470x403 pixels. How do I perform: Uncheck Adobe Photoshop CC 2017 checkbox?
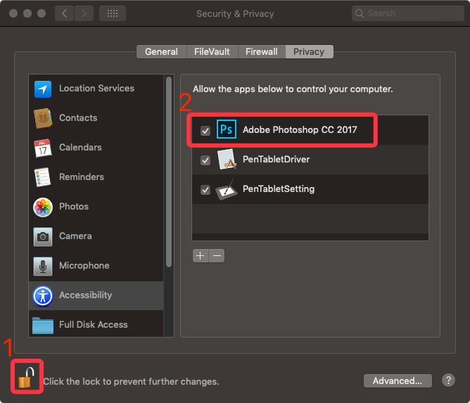click(205, 131)
